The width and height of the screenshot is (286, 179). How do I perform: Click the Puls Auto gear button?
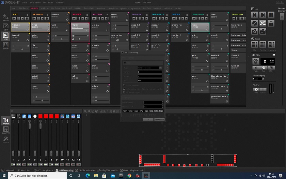(256, 89)
